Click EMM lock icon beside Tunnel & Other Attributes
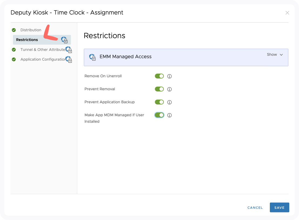Image resolution: width=299 pixels, height=220 pixels. click(69, 50)
